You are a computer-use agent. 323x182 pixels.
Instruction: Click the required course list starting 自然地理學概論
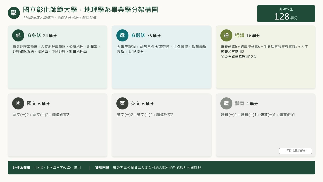[x=57, y=49]
